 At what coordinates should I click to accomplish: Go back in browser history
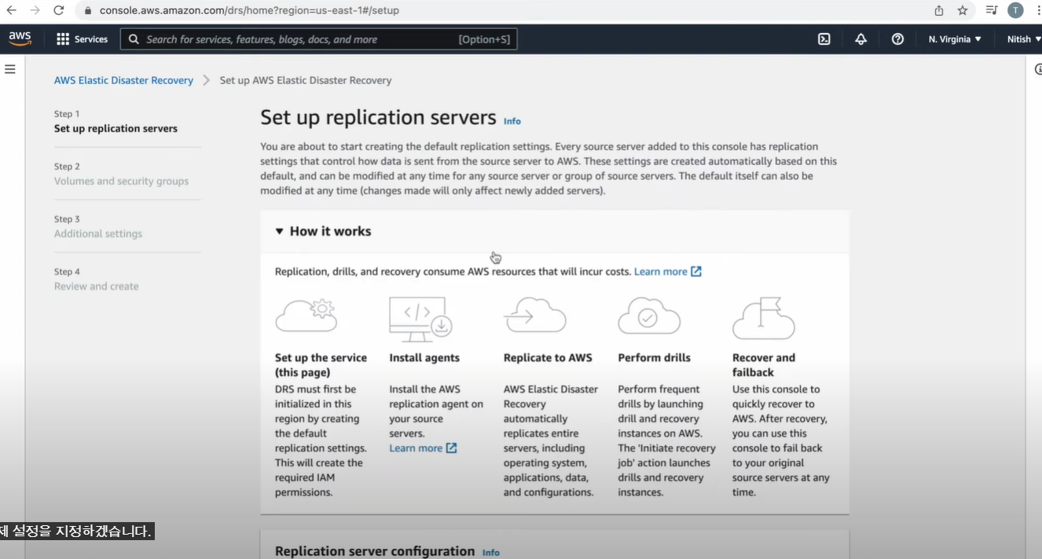click(x=12, y=10)
